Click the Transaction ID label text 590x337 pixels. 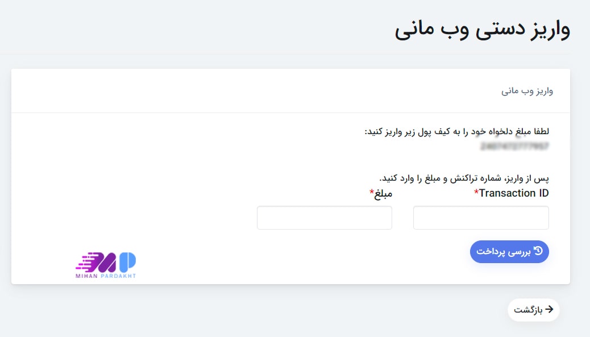pyautogui.click(x=513, y=193)
